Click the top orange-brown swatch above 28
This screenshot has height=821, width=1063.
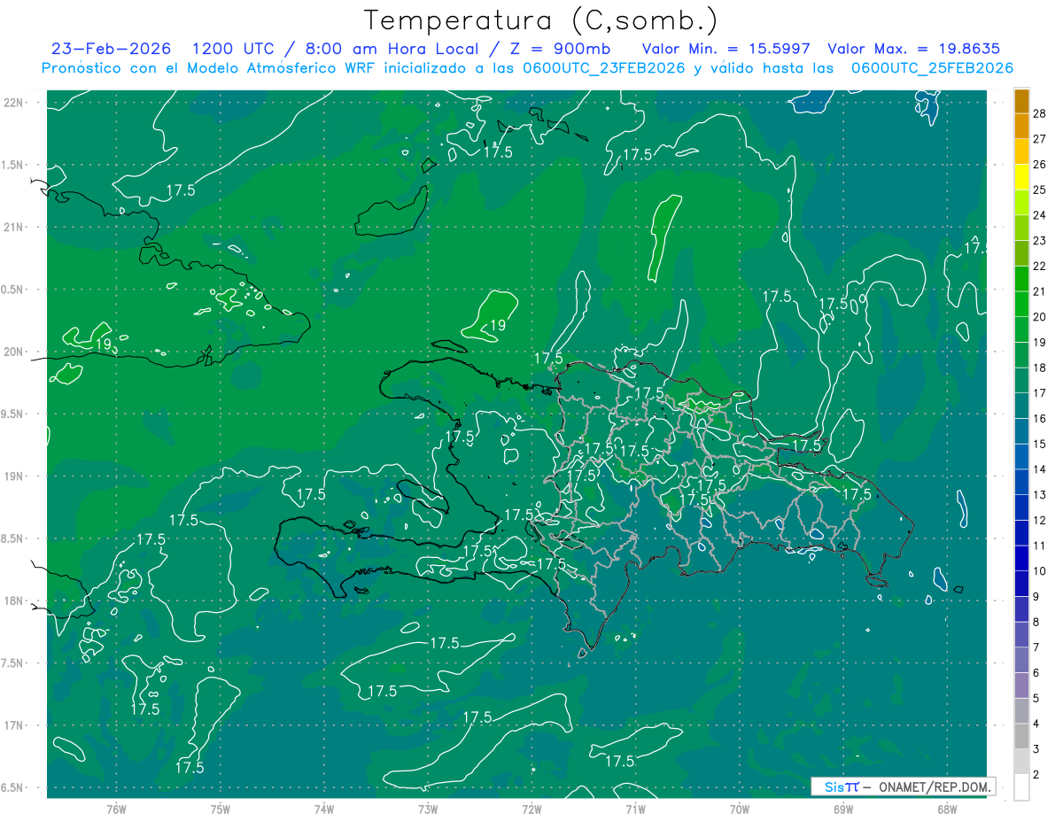coord(1021,101)
